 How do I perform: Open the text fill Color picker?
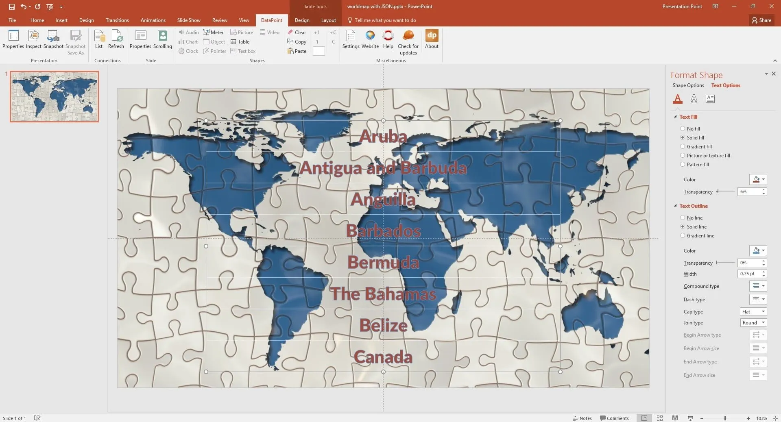coord(758,180)
